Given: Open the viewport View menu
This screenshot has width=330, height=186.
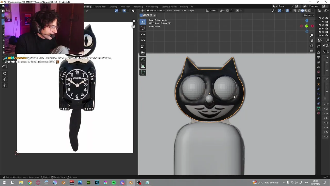Looking at the screenshot, I should [169, 11].
